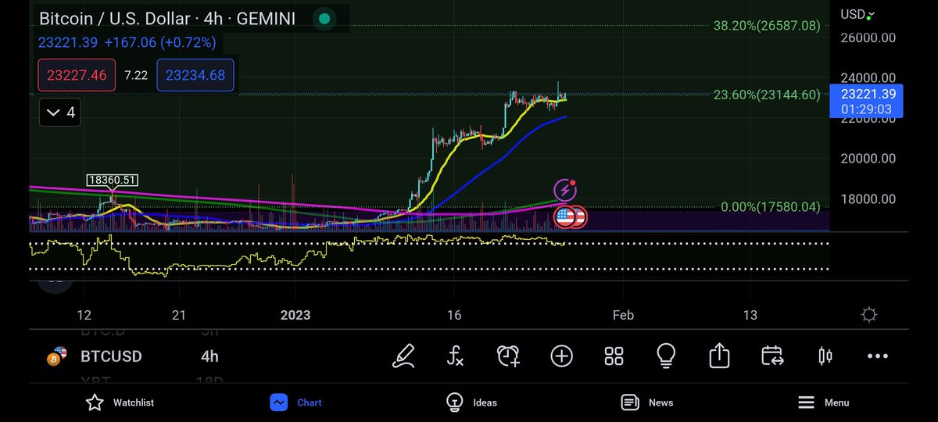Switch to the Chart tab
938x422 pixels.
point(295,402)
